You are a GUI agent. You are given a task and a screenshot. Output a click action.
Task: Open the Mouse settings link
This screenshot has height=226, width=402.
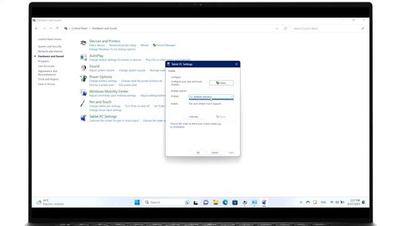pos(144,45)
